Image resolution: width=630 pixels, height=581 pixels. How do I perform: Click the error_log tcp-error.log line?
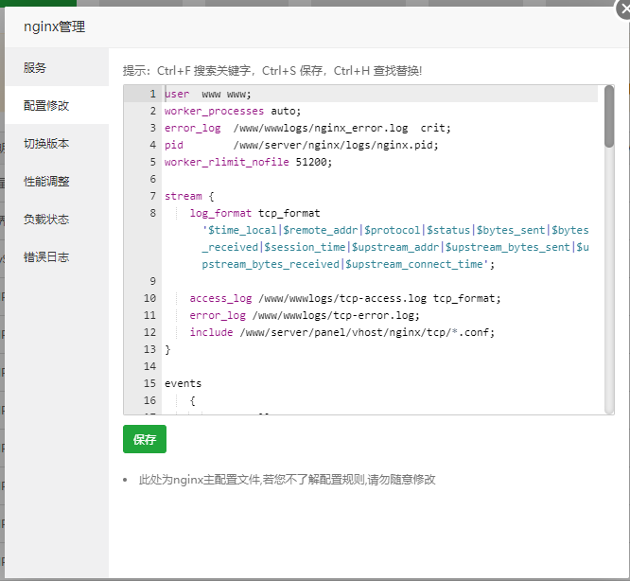(x=305, y=315)
